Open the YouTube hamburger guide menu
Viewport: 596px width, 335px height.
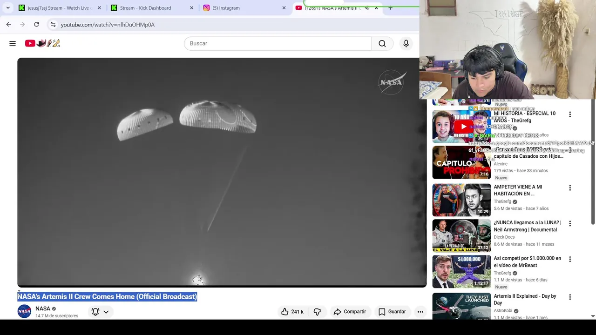(13, 43)
